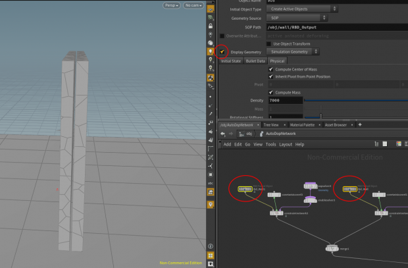The width and height of the screenshot is (408, 268).
Task: Click the tree-style list icon in network toolbar
Action: [x=376, y=144]
